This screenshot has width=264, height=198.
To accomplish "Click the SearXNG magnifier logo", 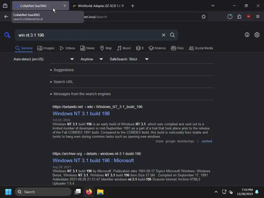I will point(7,35).
